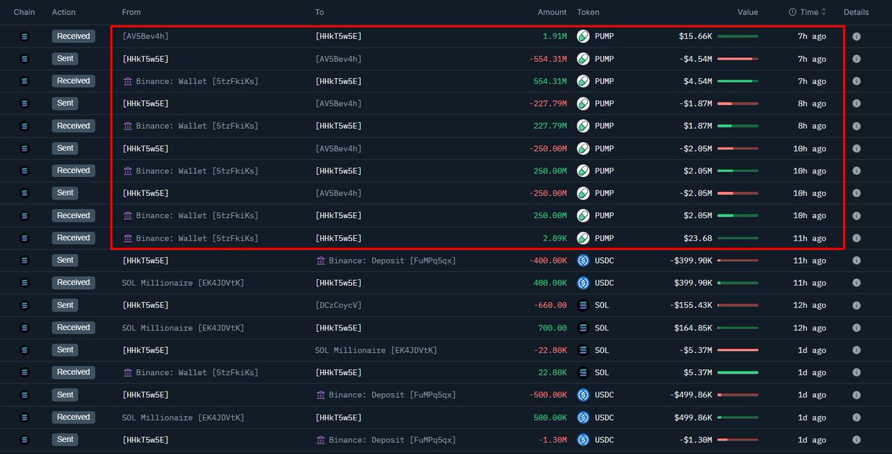This screenshot has width=892, height=454.
Task: Click Solana chain icon in the $499.86K received row
Action: click(x=24, y=418)
